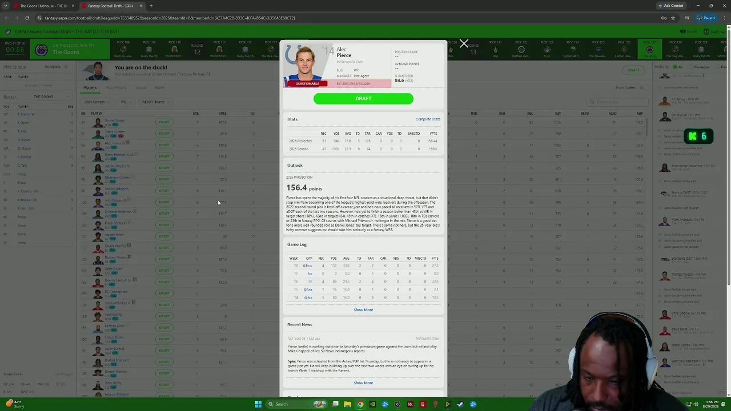Open the Paused Chrome profile button
The width and height of the screenshot is (731, 411).
tap(706, 18)
